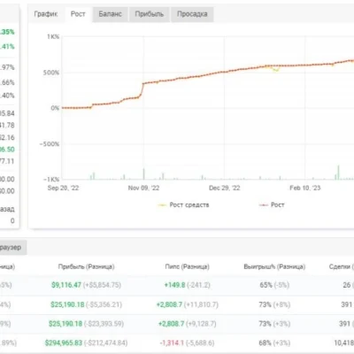Screen dimensions: 354x354
Task: Click the Feb 10, '23 axis date
Action: 305,188
